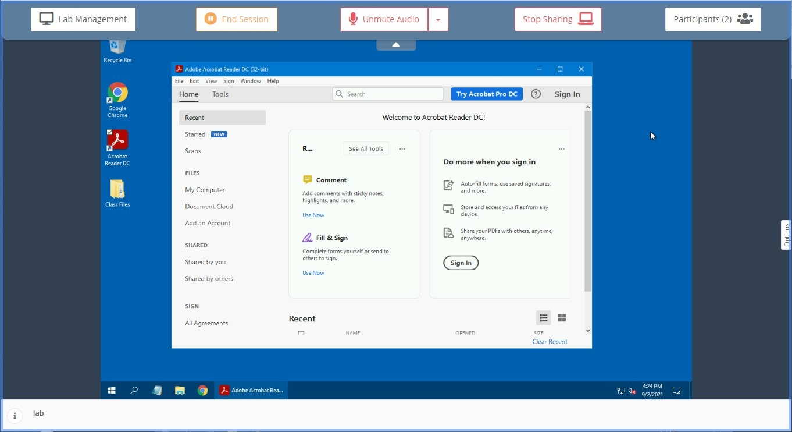Click the Acrobat help question mark icon
792x432 pixels.
pyautogui.click(x=536, y=94)
